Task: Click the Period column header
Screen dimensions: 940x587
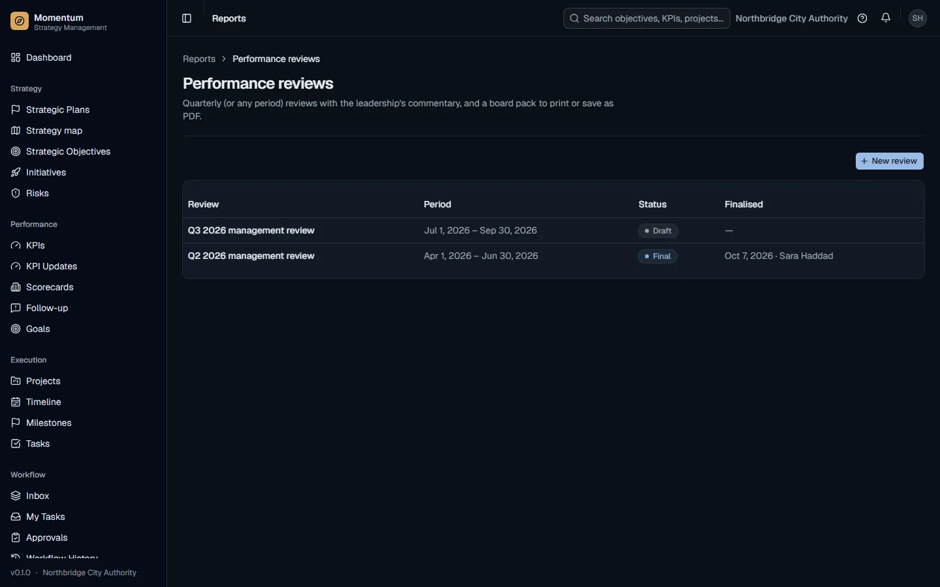Action: (x=437, y=204)
